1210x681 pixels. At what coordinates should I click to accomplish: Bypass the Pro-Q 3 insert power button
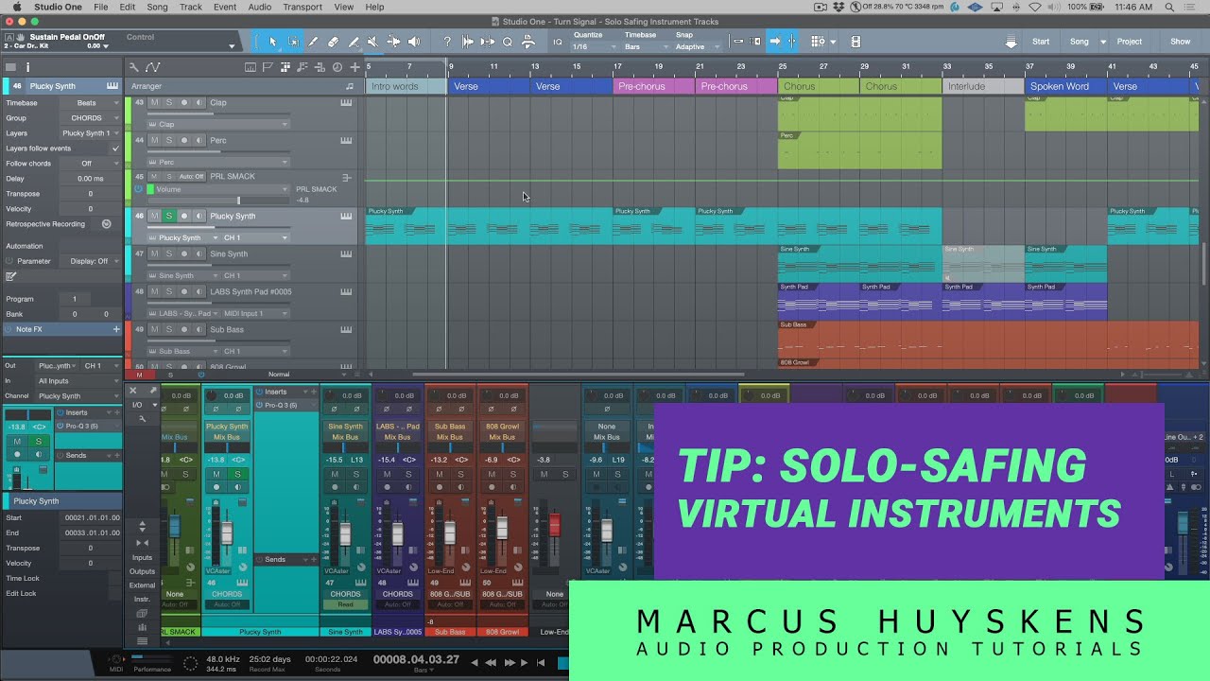tap(259, 405)
